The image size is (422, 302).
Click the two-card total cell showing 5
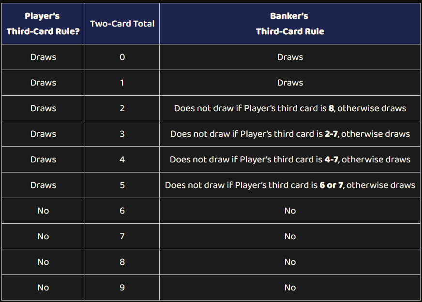coord(122,185)
